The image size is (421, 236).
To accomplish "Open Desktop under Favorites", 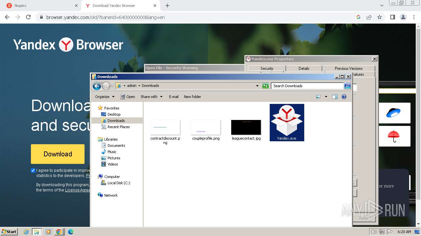I will (114, 114).
